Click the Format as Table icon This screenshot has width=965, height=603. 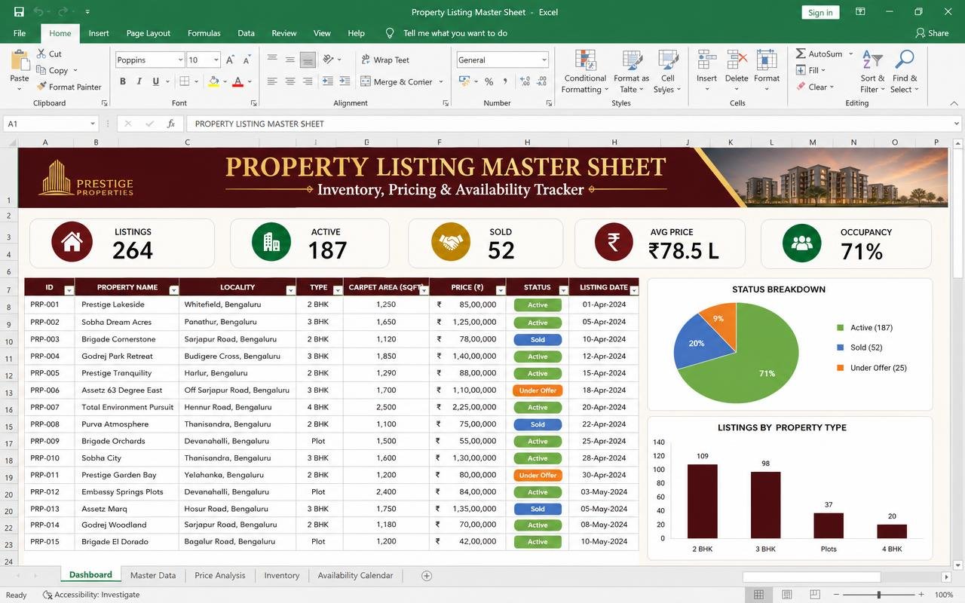click(x=632, y=60)
